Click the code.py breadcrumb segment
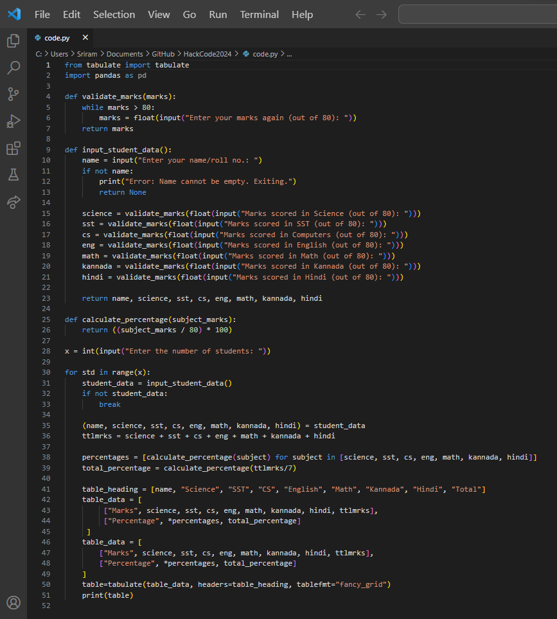Screen dimensions: 557x619 point(265,54)
